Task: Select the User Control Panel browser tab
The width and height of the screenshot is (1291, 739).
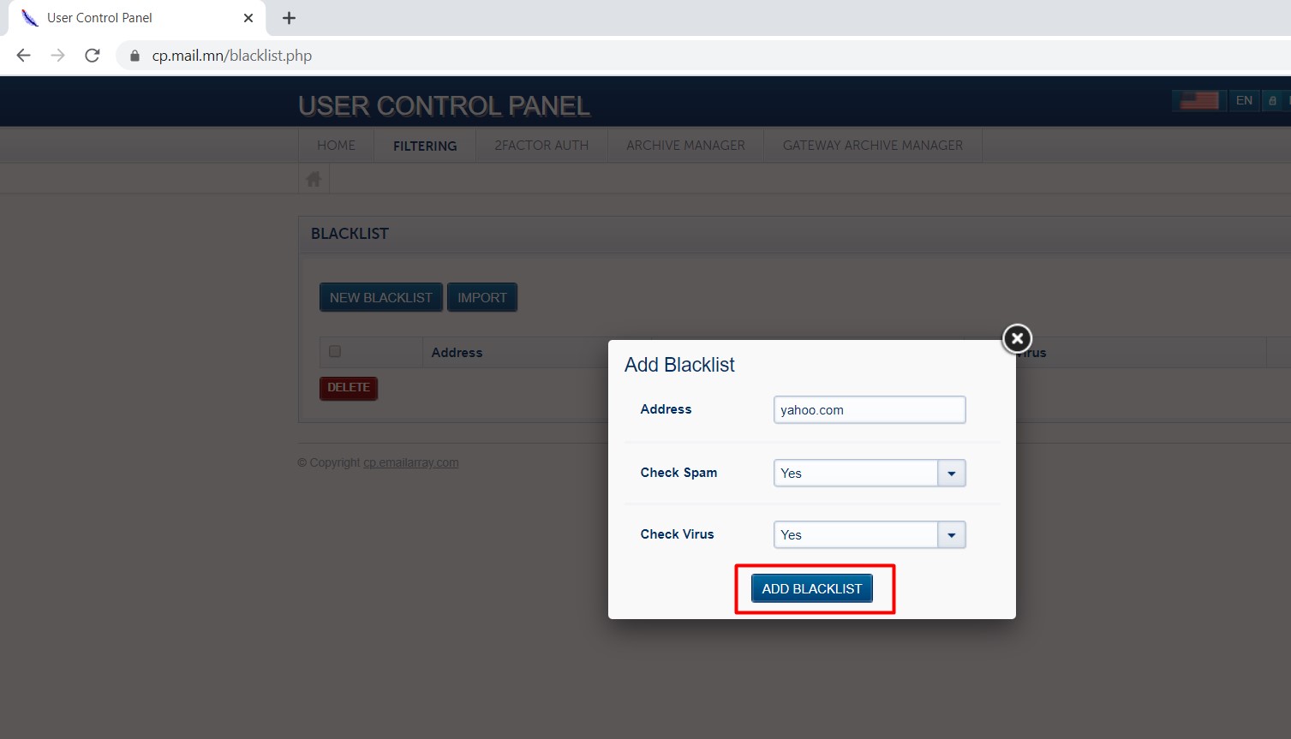Action: coord(137,18)
